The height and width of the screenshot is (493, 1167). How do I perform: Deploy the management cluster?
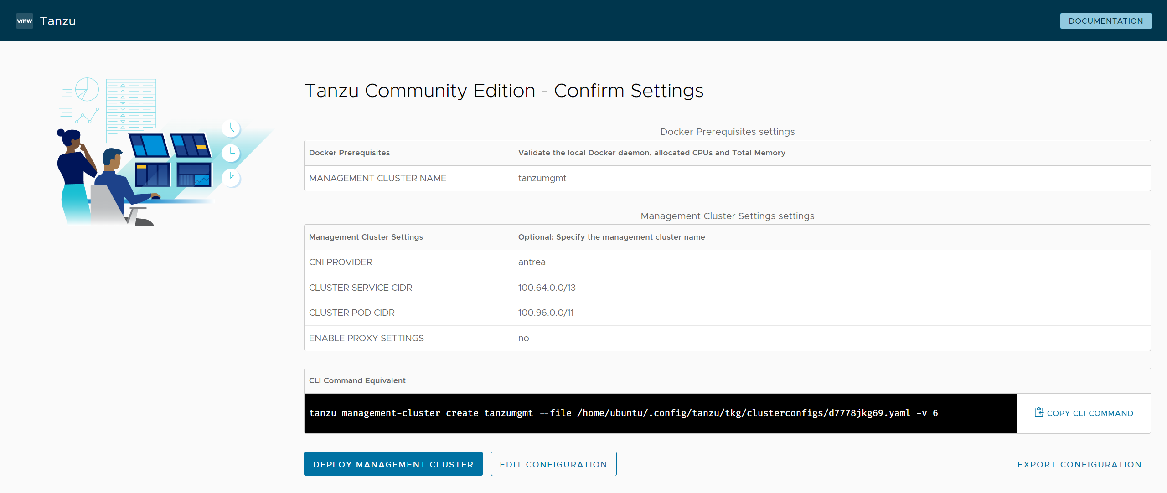393,464
